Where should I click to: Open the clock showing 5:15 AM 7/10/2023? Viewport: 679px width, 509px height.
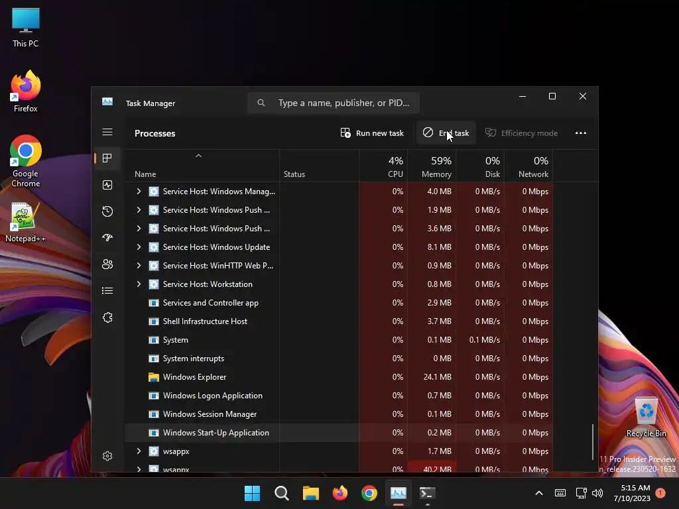click(x=631, y=493)
